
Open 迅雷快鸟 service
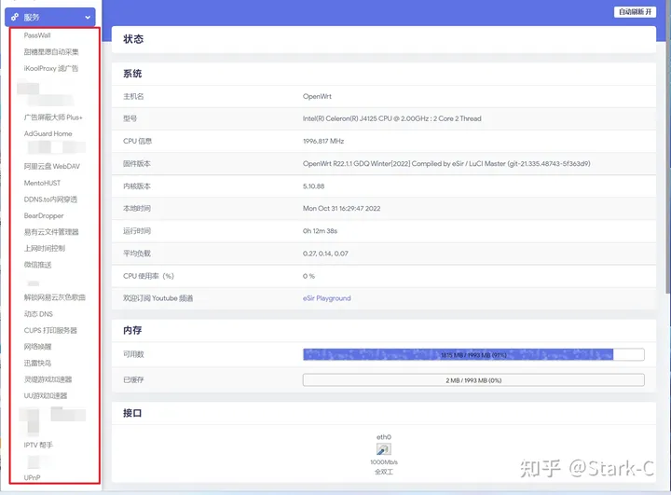(37, 364)
